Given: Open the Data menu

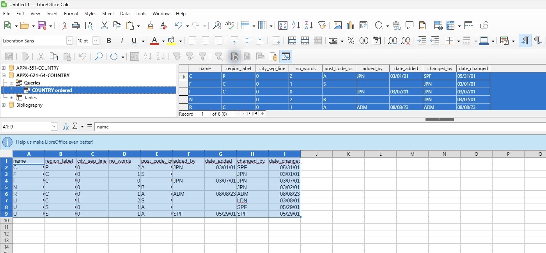Looking at the screenshot, I should 125,13.
